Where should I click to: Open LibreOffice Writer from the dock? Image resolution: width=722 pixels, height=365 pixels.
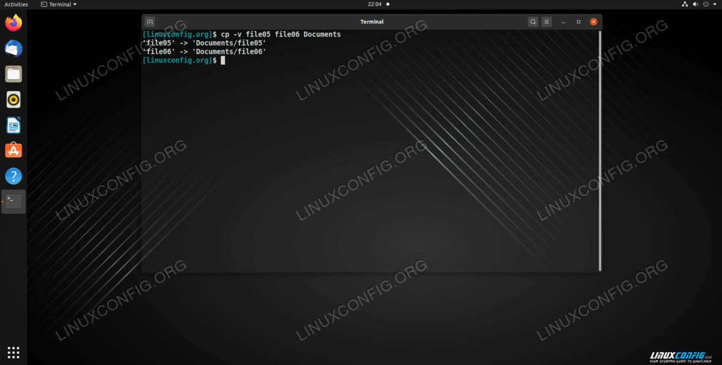(13, 125)
